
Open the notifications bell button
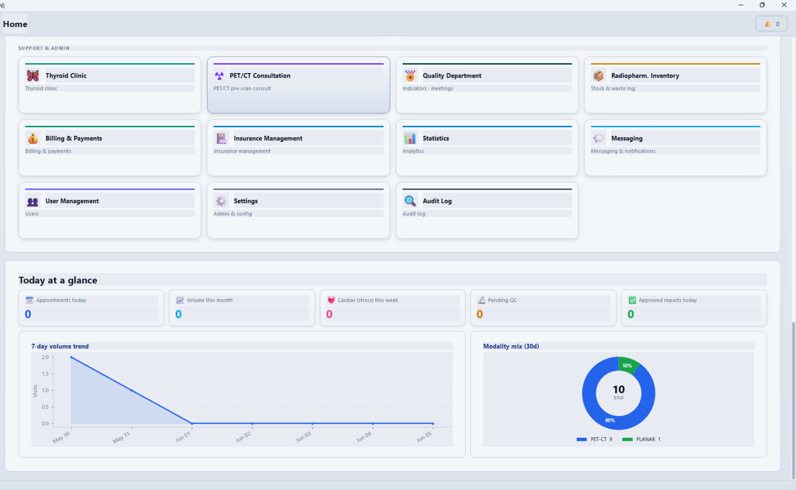pyautogui.click(x=772, y=24)
